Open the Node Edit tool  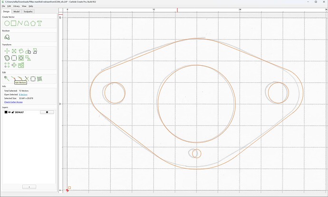(x=7, y=79)
